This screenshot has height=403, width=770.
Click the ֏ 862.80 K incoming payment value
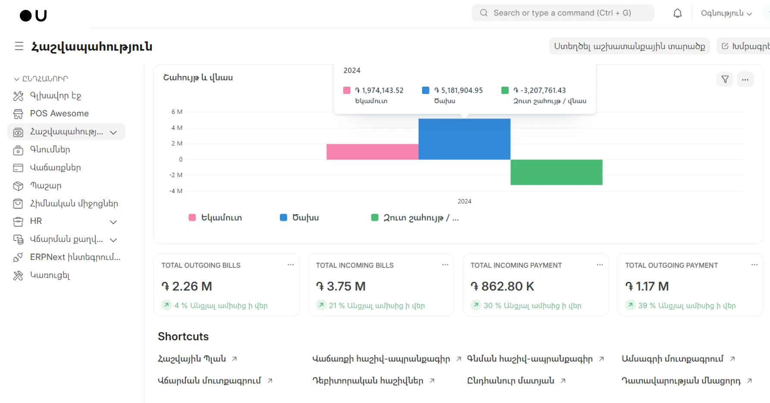(x=502, y=286)
